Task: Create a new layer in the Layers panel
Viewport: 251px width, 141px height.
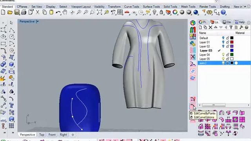Action: click(x=200, y=27)
